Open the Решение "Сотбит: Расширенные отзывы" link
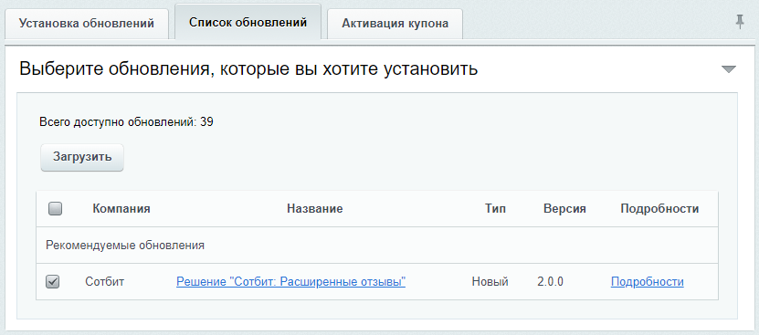 coord(291,282)
